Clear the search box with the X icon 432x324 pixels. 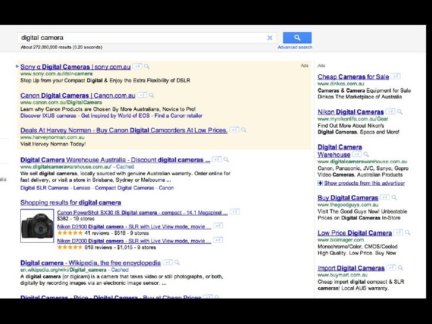tap(270, 38)
